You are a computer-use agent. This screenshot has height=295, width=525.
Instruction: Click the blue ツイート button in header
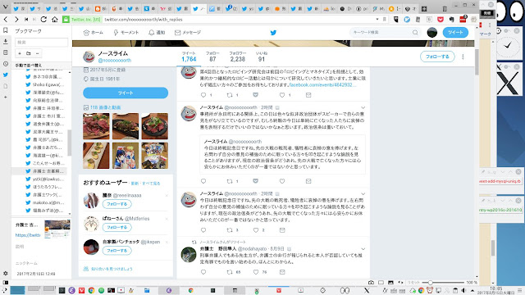coord(455,33)
